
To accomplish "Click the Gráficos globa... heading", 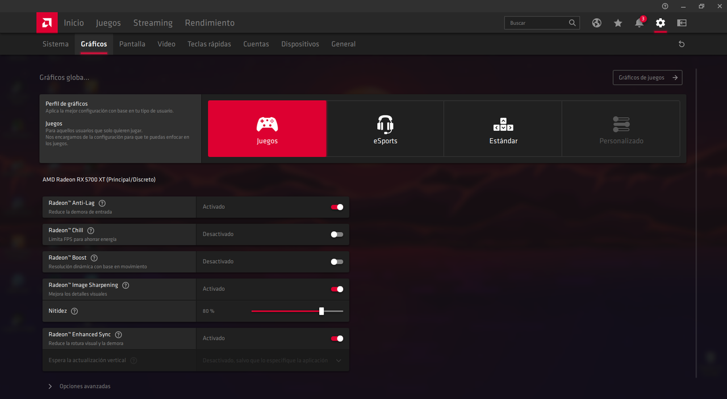I will [64, 77].
